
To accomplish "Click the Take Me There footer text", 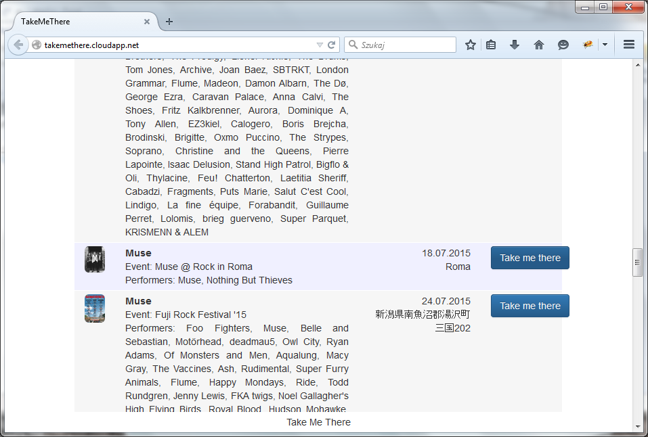I will [x=318, y=422].
